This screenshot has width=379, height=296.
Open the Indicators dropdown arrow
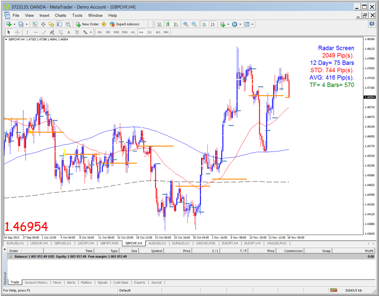coord(228,24)
